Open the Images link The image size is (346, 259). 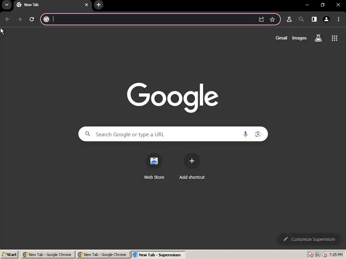pyautogui.click(x=299, y=38)
